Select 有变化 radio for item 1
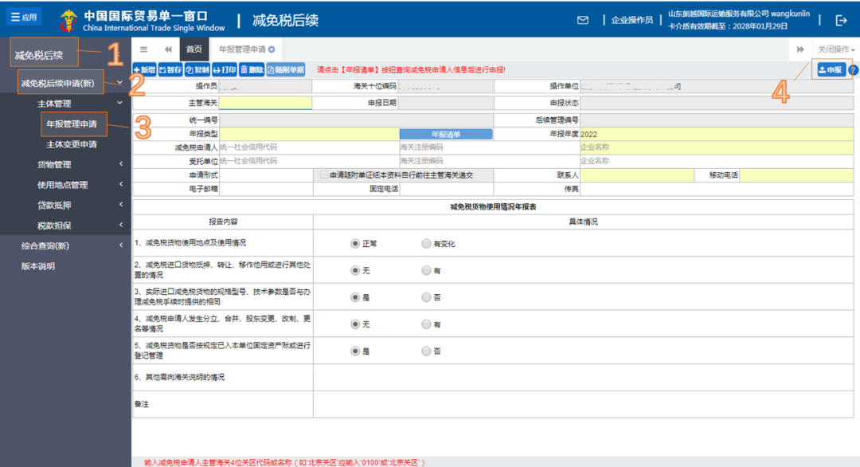This screenshot has height=467, width=860. tap(427, 244)
